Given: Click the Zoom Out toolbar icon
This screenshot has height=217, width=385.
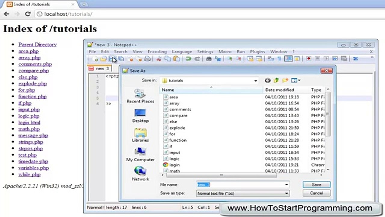Looking at the screenshot, I should click(239, 59).
